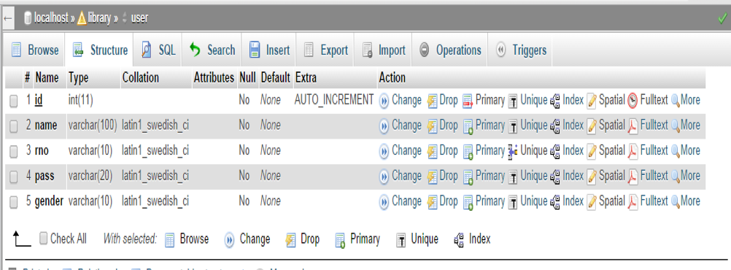Click With selected Change button
Image resolution: width=731 pixels, height=270 pixels.
247,239
